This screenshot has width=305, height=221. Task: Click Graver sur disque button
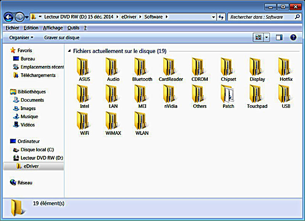(x=62, y=37)
